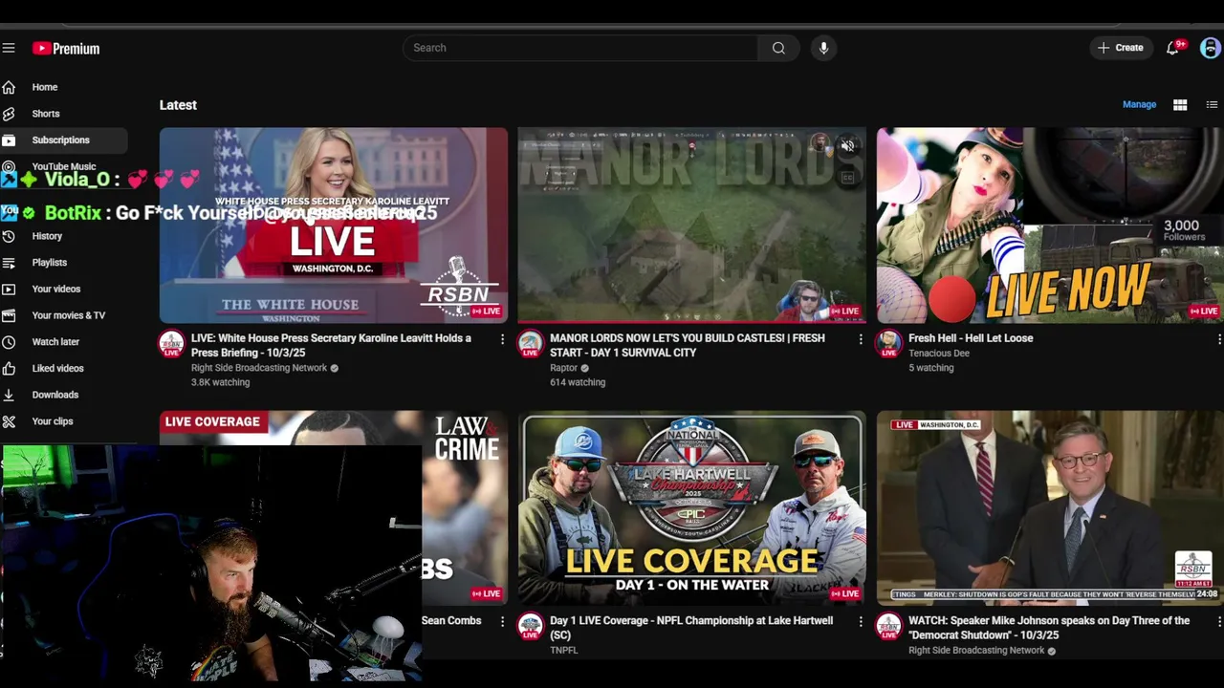Click the Playlists sidebar icon

9,263
